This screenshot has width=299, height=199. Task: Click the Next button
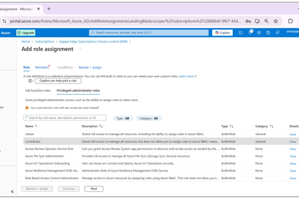(x=94, y=189)
